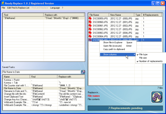The height and width of the screenshot is (114, 166).
Task: Click new name 2012.12.27 - (003).JPG
Action: 121,29
